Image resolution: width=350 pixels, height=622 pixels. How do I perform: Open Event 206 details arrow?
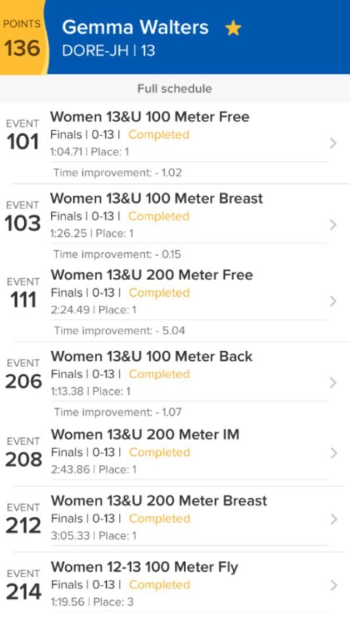(x=333, y=383)
